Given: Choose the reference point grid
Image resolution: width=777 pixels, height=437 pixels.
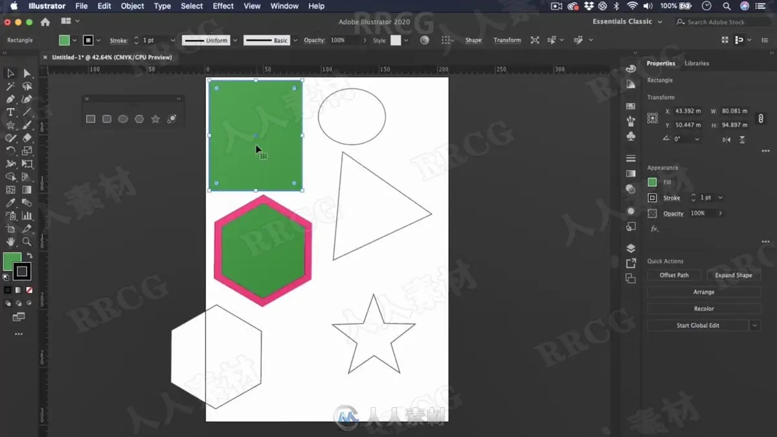Looking at the screenshot, I should 652,118.
